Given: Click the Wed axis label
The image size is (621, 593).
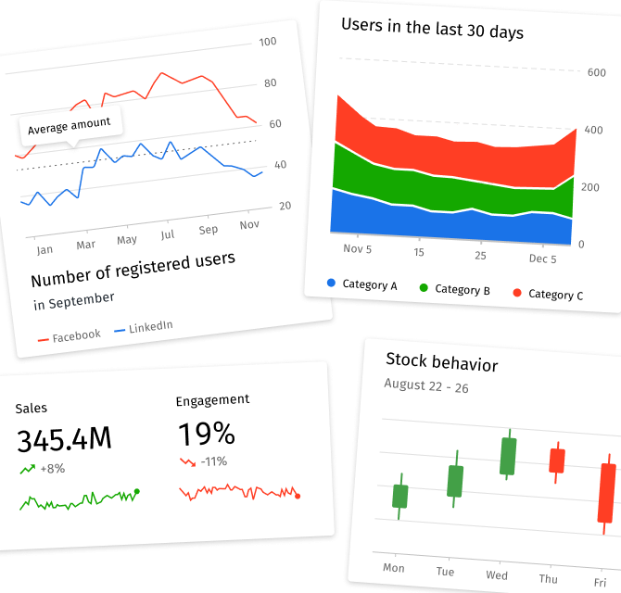Looking at the screenshot, I should point(497,575).
